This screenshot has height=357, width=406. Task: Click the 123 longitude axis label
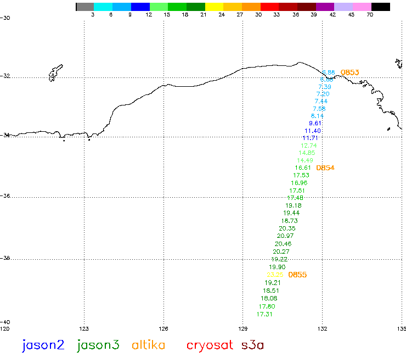(x=84, y=329)
